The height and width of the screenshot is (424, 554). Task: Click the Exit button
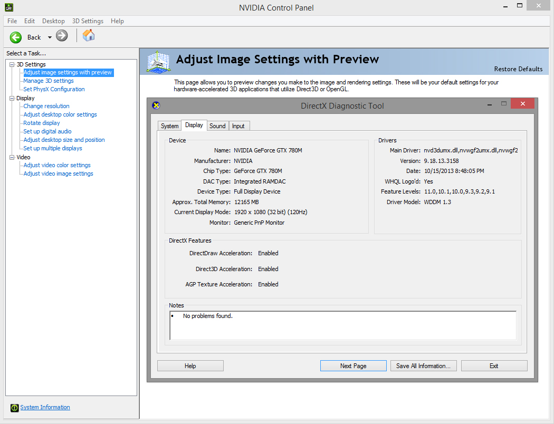point(494,366)
